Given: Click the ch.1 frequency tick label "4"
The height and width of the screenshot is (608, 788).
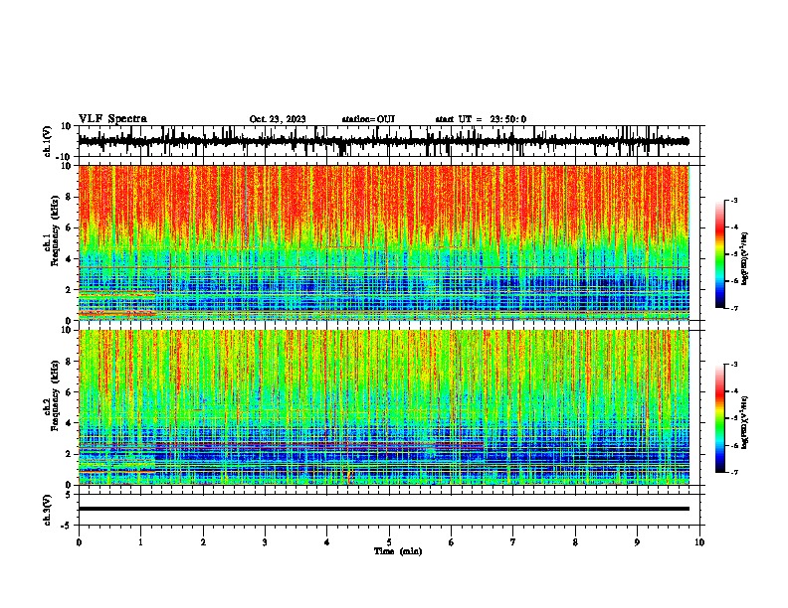Looking at the screenshot, I should click(69, 259).
